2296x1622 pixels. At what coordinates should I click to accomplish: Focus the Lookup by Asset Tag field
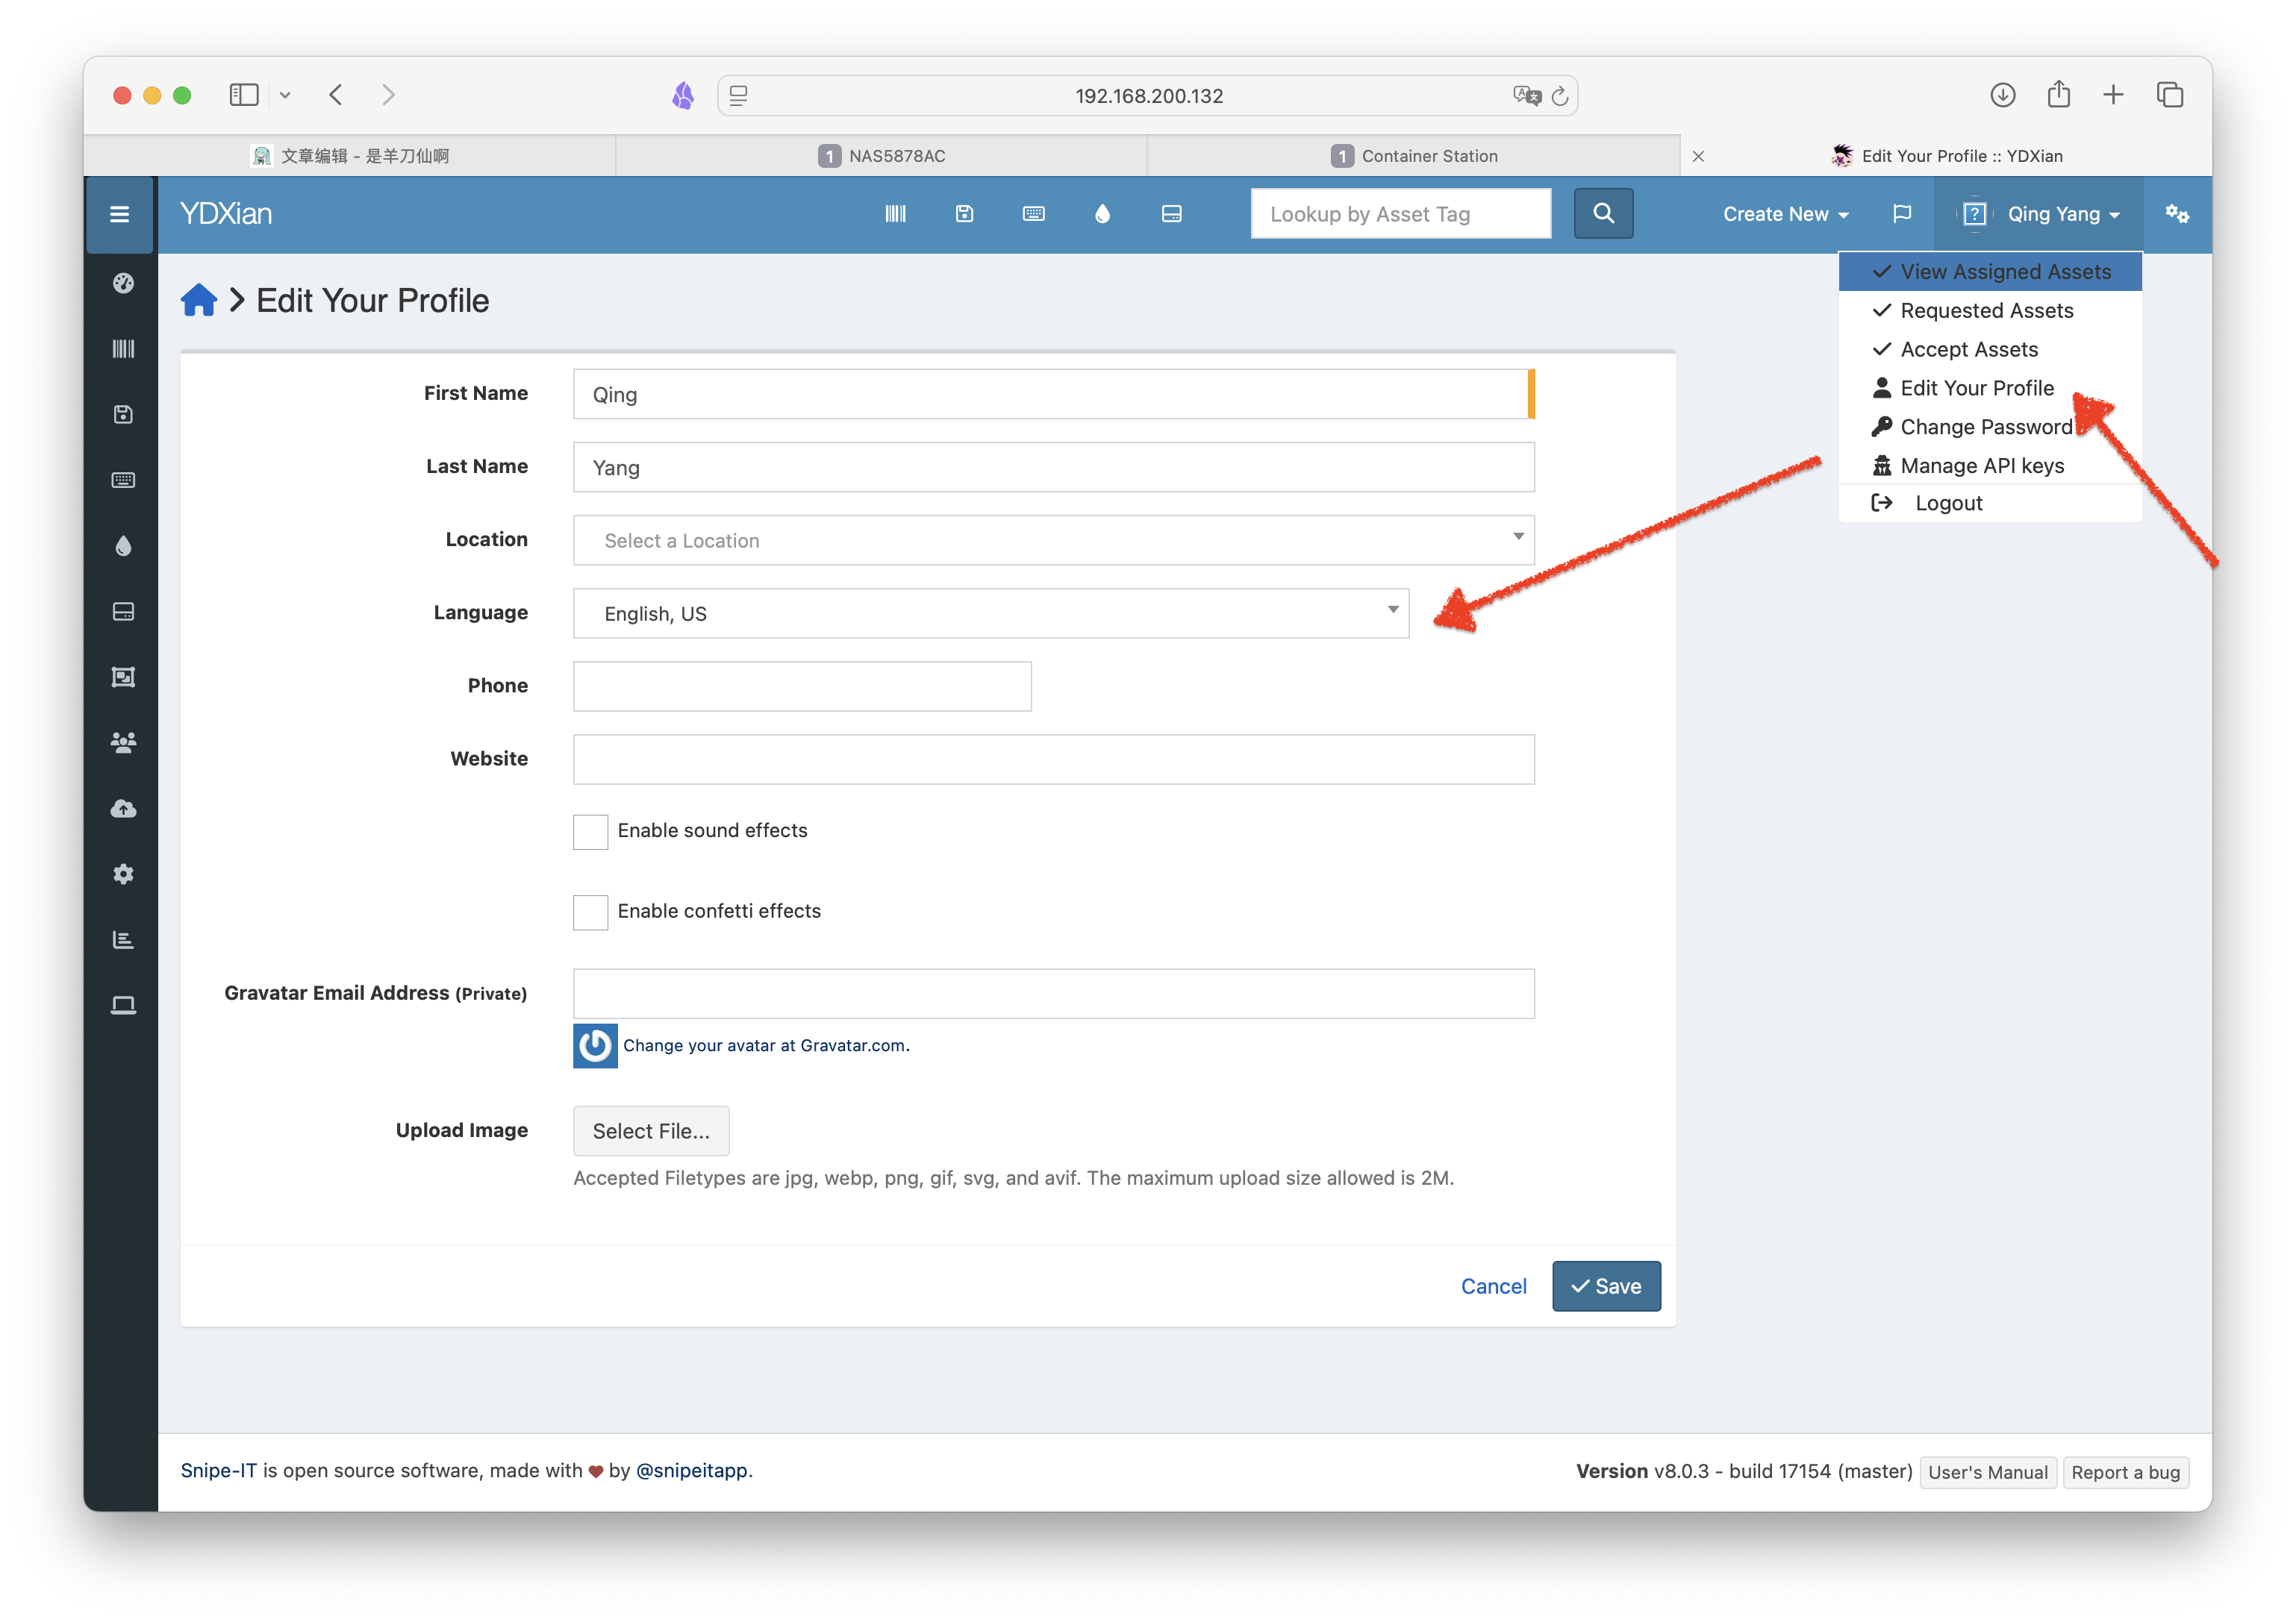pyautogui.click(x=1400, y=214)
